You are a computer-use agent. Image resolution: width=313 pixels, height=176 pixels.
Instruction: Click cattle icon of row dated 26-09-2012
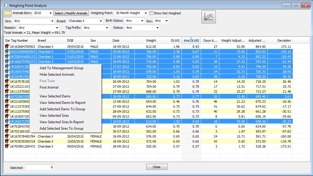(7, 81)
